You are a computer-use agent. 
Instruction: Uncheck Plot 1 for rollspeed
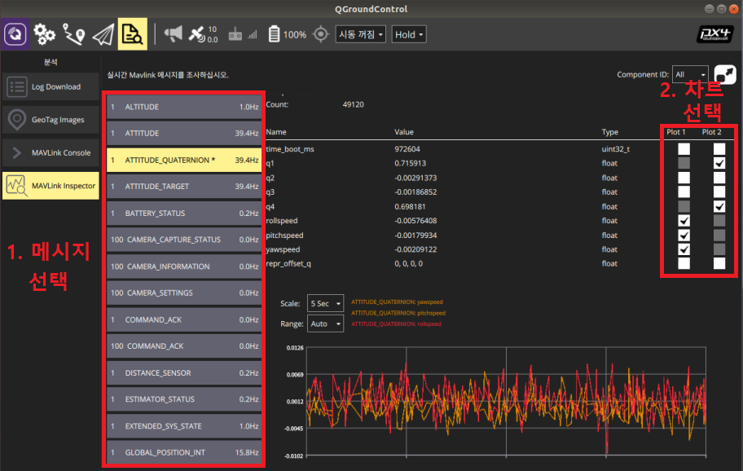(x=684, y=221)
